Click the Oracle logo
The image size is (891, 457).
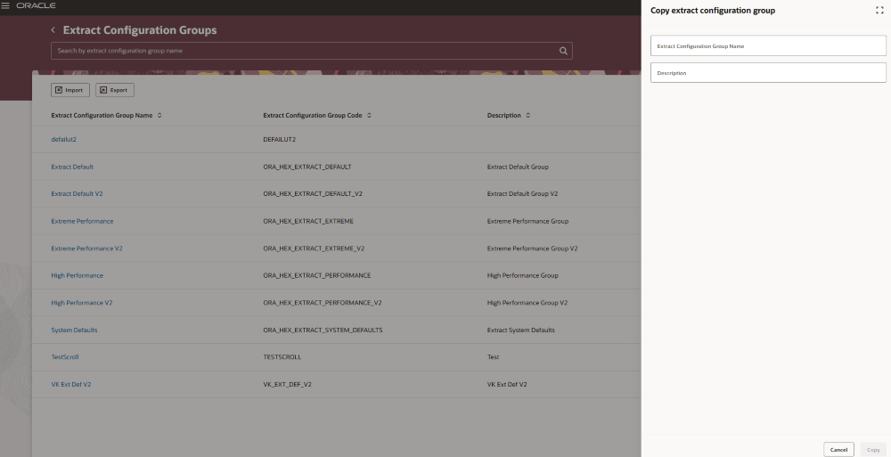pyautogui.click(x=36, y=5)
